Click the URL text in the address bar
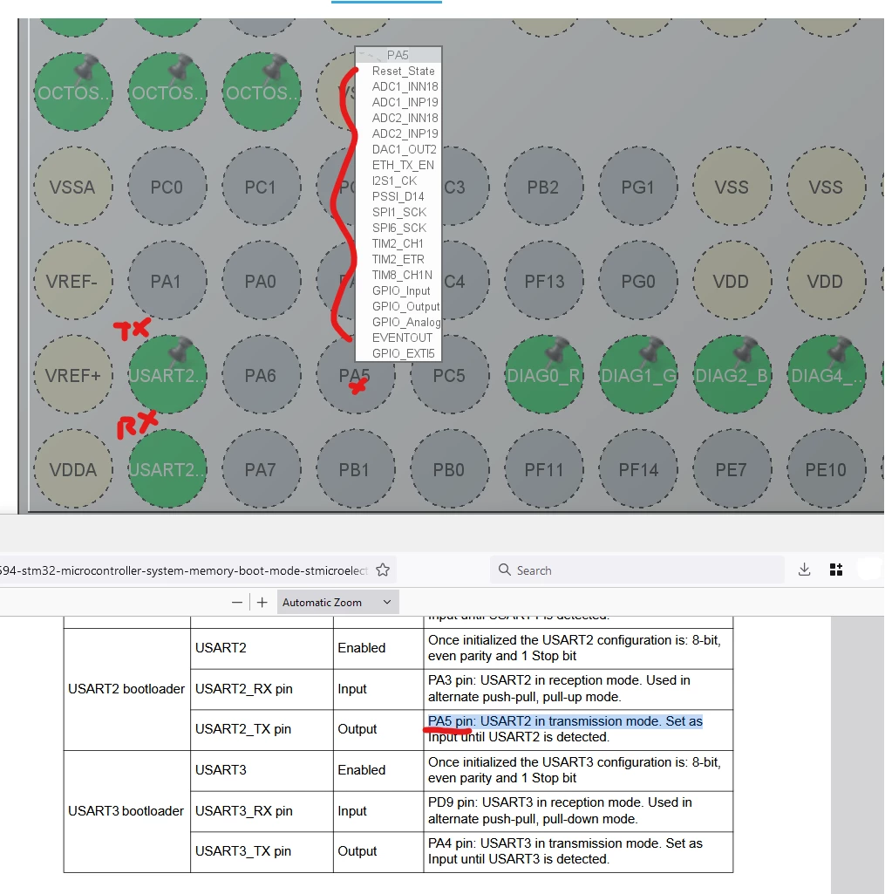This screenshot has width=885, height=894. (183, 570)
